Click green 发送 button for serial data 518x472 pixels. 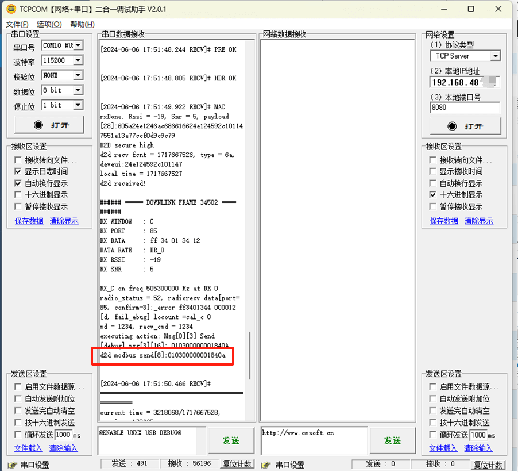pyautogui.click(x=231, y=440)
